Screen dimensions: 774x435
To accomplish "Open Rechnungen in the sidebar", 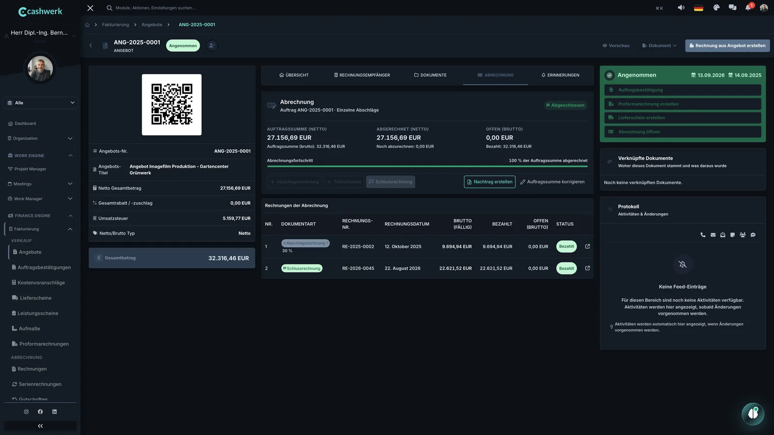I will tap(32, 369).
